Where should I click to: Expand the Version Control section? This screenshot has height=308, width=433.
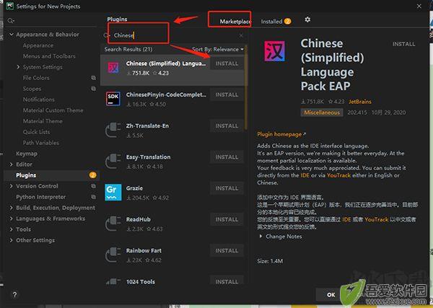tap(12, 186)
